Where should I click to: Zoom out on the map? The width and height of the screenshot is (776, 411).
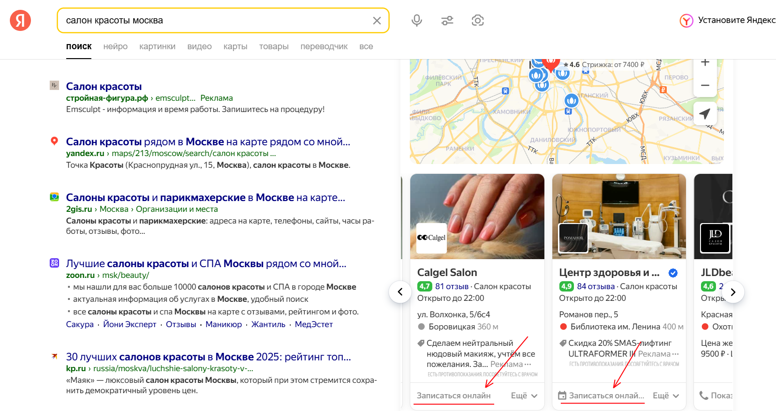pyautogui.click(x=705, y=85)
